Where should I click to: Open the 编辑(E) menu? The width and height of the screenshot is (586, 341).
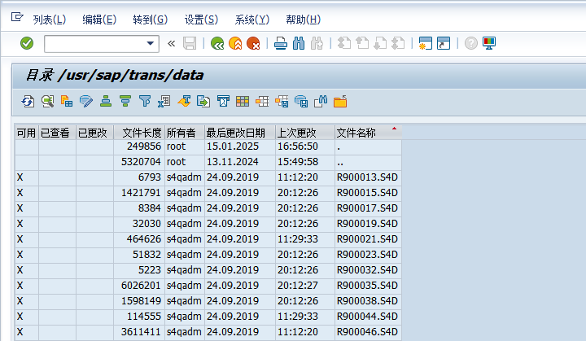[99, 20]
